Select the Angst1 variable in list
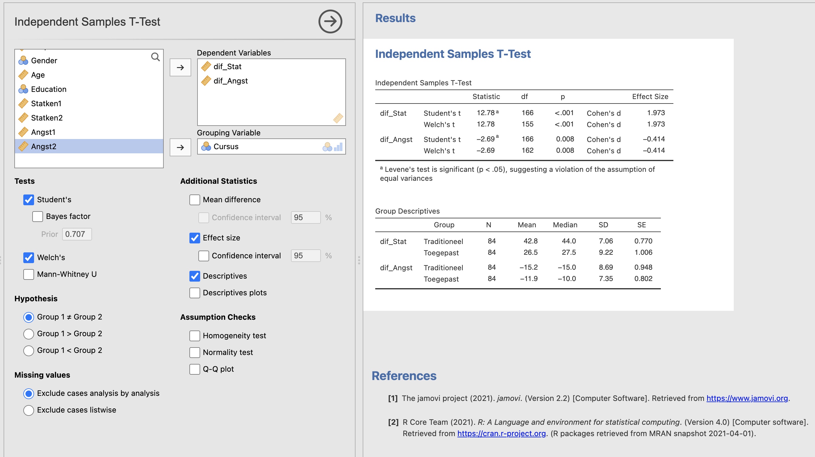 coord(43,132)
